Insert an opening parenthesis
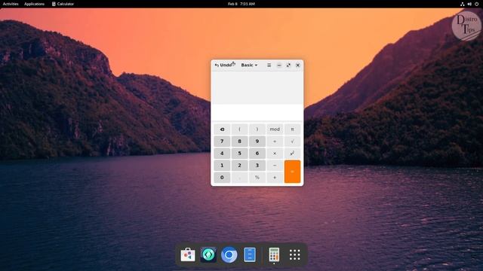483x271 pixels. (x=239, y=129)
